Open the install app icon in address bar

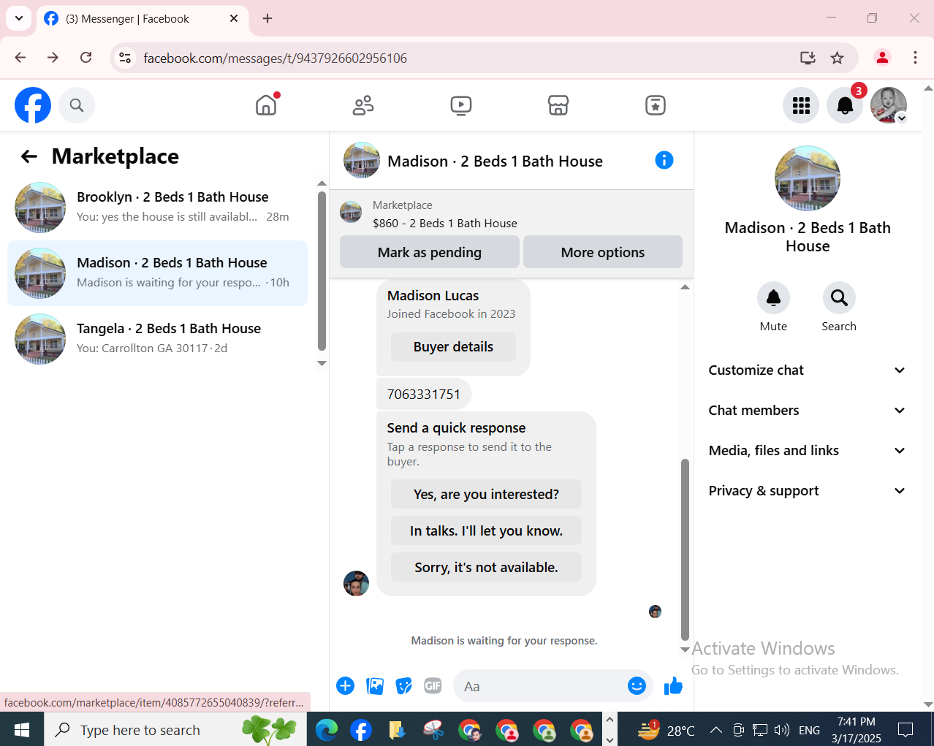pyautogui.click(x=808, y=58)
